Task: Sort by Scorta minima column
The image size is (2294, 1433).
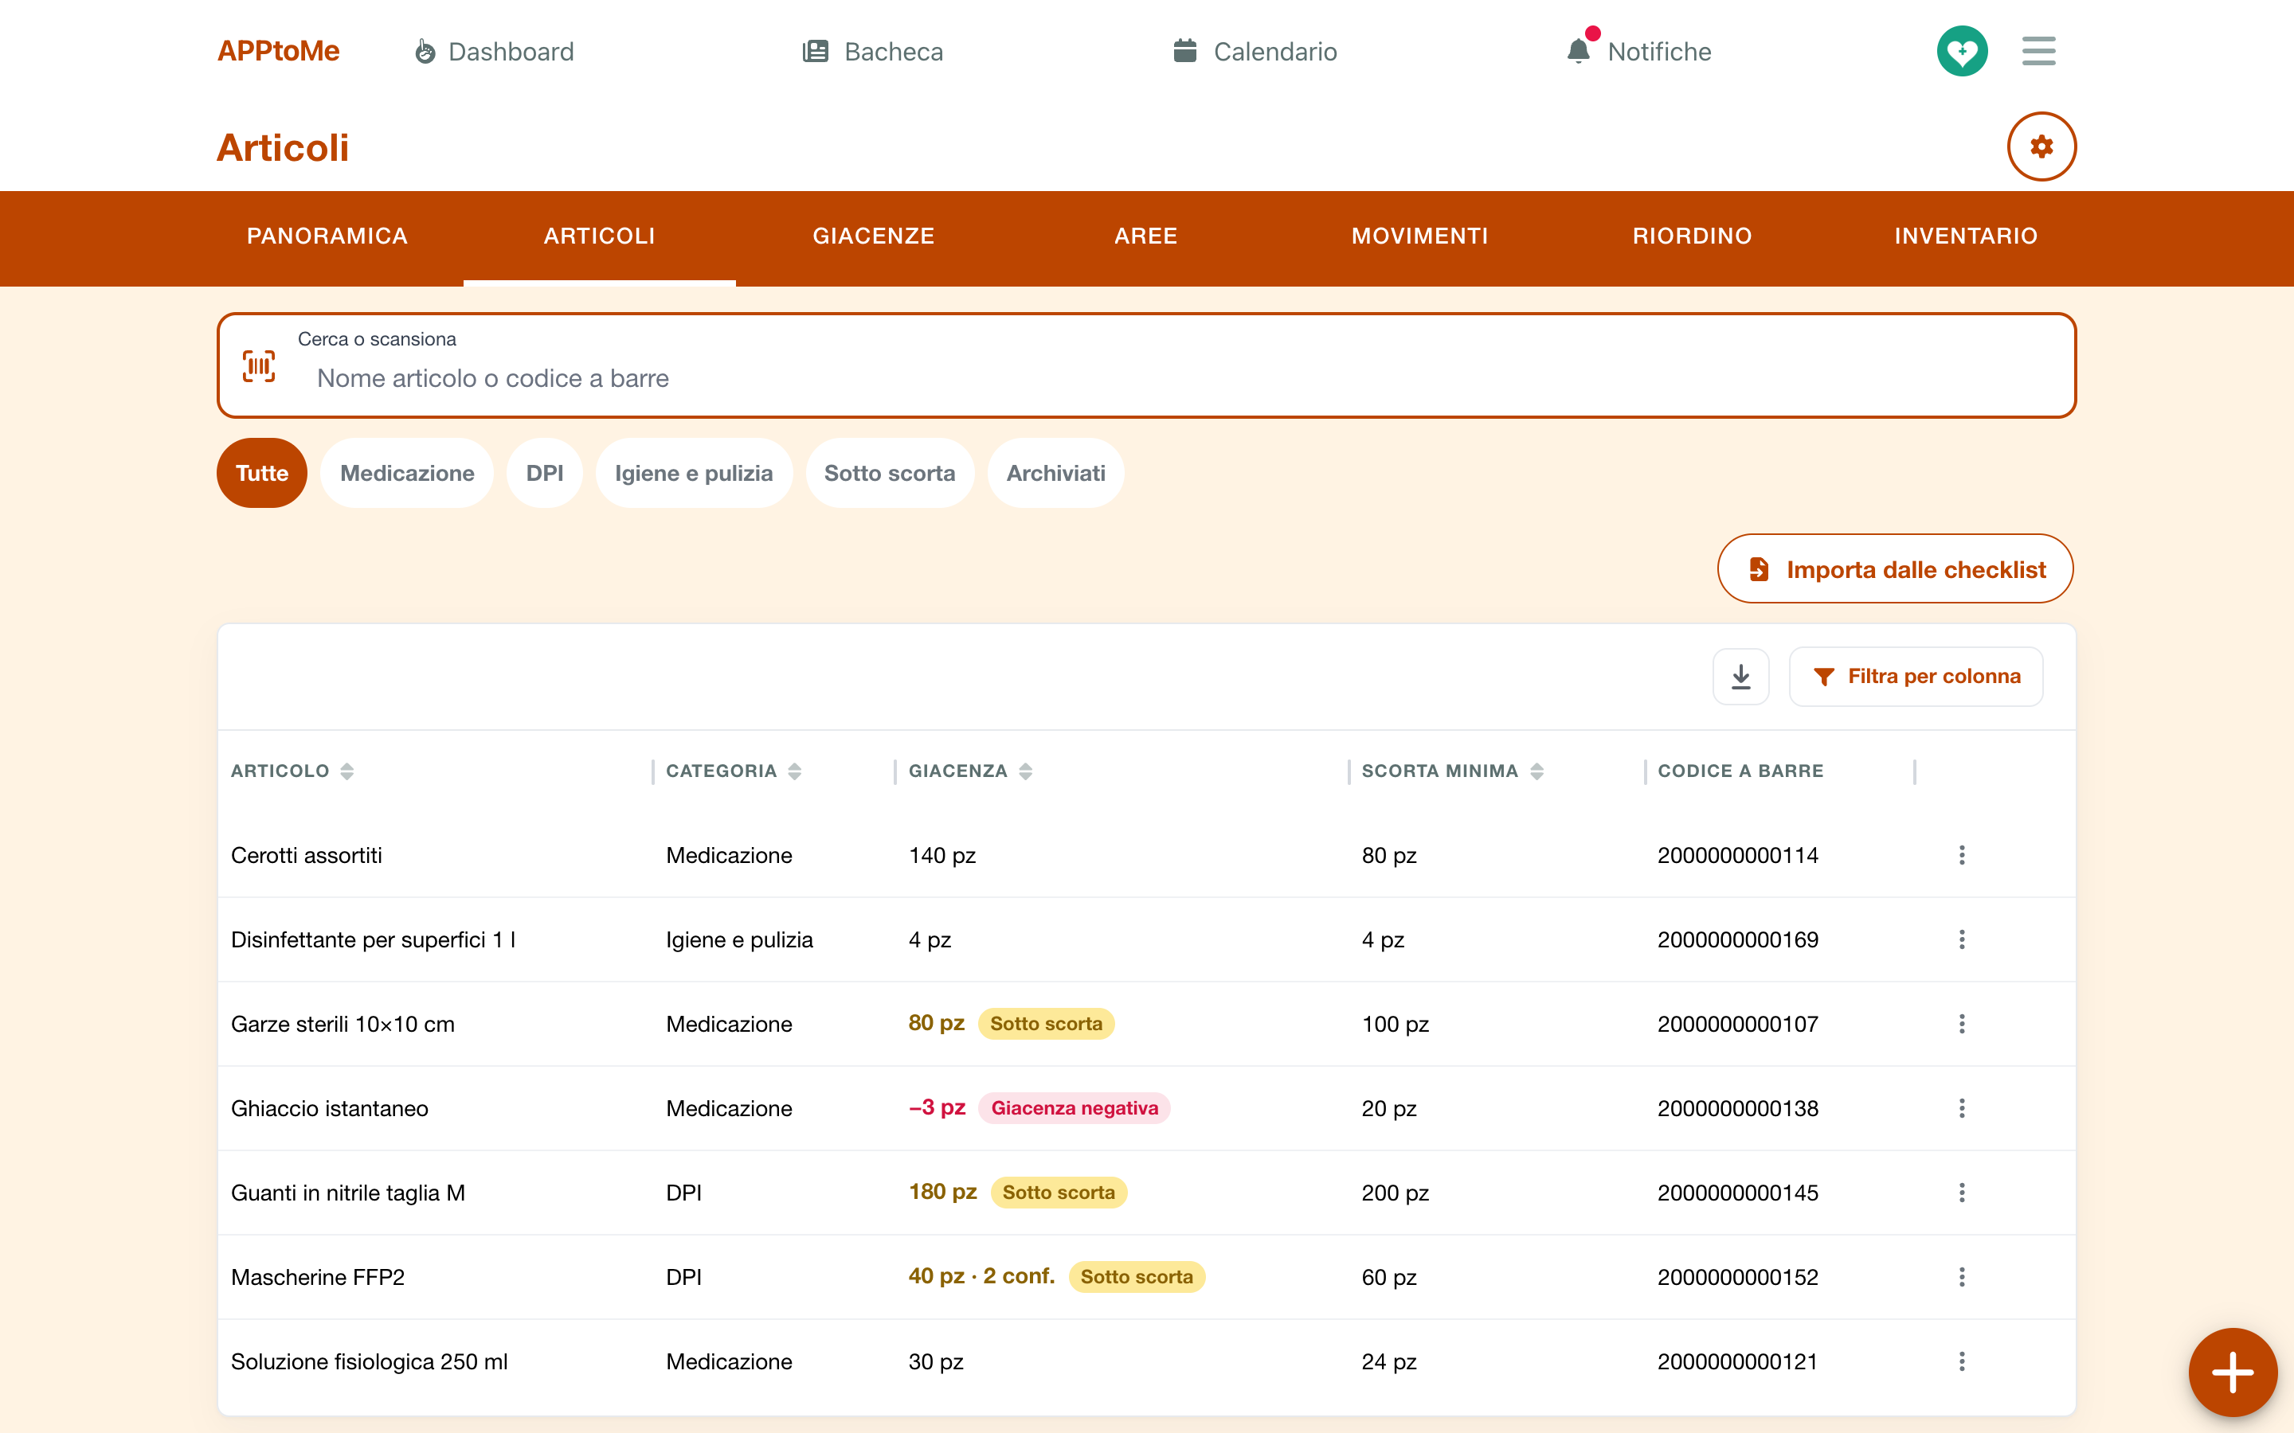Action: tap(1452, 771)
